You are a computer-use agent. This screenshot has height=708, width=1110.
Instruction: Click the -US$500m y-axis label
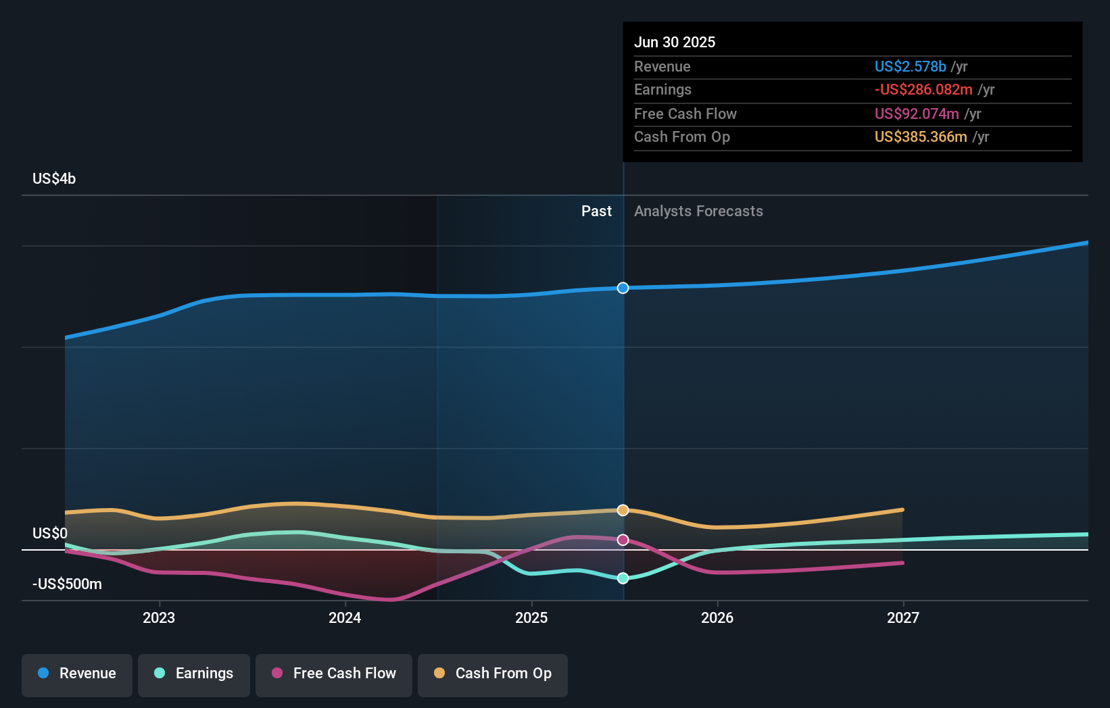(68, 584)
